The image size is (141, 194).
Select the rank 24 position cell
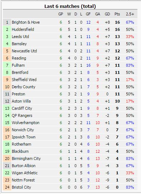[x=7, y=187]
